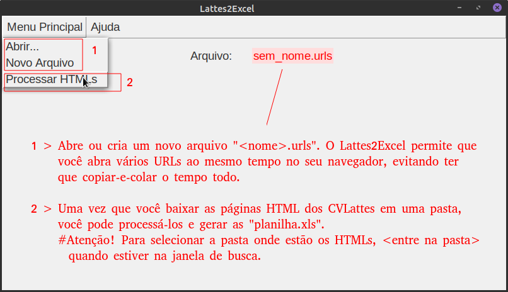Click the Arquivo: label
Screen dimensions: 508x292
(x=211, y=56)
